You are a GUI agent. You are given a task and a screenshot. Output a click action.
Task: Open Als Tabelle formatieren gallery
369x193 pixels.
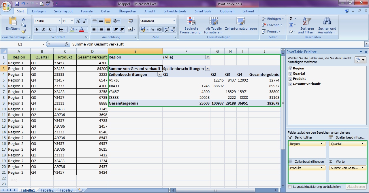click(213, 25)
